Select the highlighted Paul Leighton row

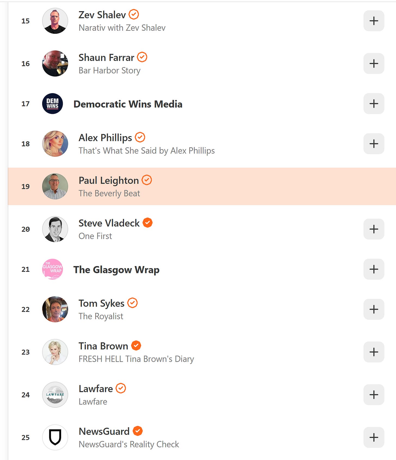pos(202,186)
